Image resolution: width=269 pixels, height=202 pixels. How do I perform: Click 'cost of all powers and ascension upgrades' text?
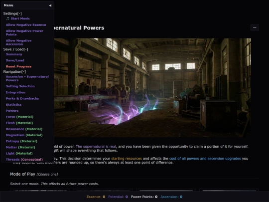click(205, 159)
